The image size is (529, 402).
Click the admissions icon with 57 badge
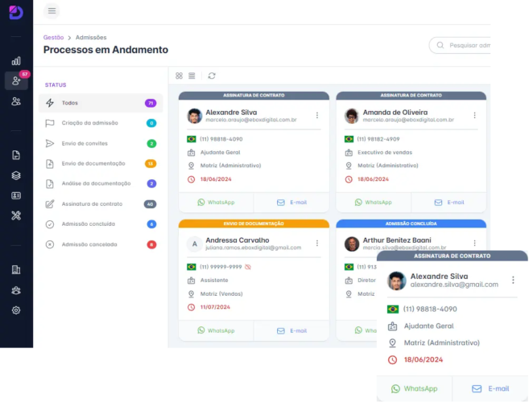[x=16, y=80]
